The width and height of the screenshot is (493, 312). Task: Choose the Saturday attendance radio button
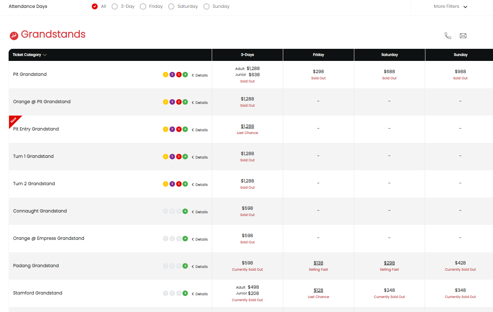171,6
